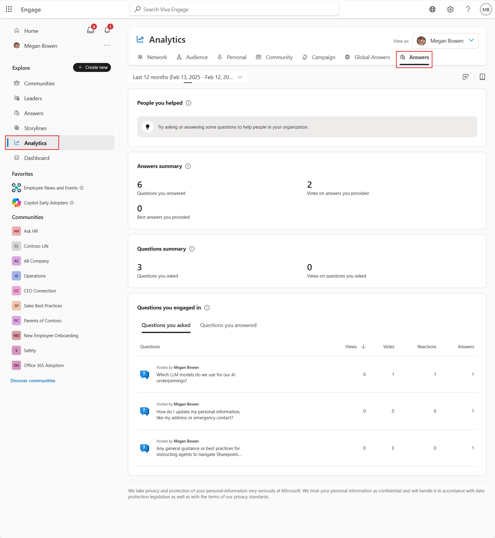
Task: Click the Create new button
Action: [x=92, y=67]
